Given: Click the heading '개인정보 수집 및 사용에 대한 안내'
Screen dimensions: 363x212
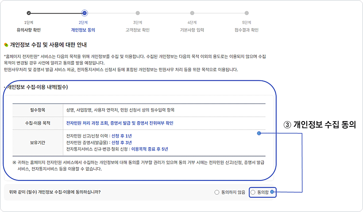Looking at the screenshot, I should 48,45.
